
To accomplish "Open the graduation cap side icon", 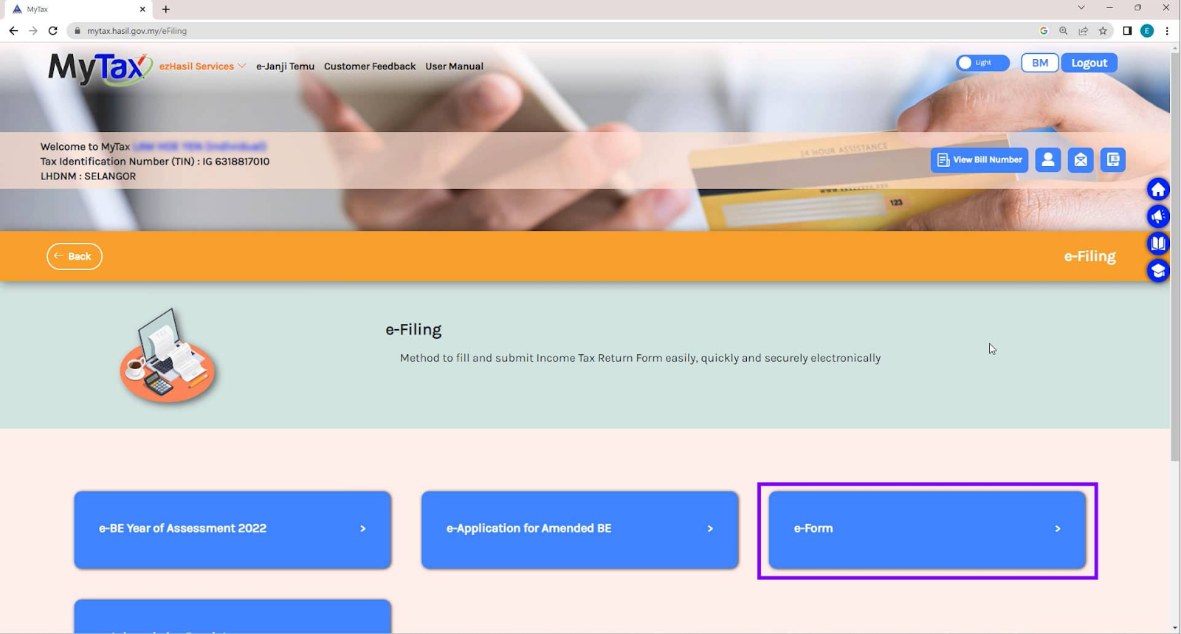I will (1158, 271).
